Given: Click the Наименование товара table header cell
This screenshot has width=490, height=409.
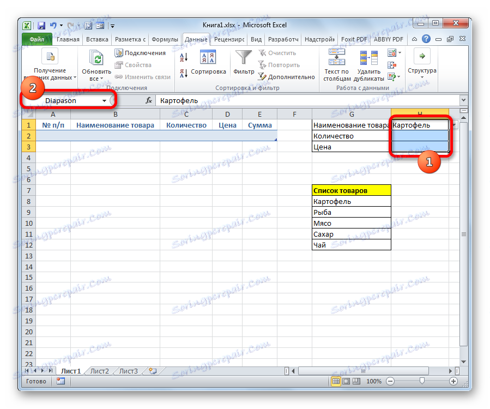Looking at the screenshot, I should pos(115,125).
